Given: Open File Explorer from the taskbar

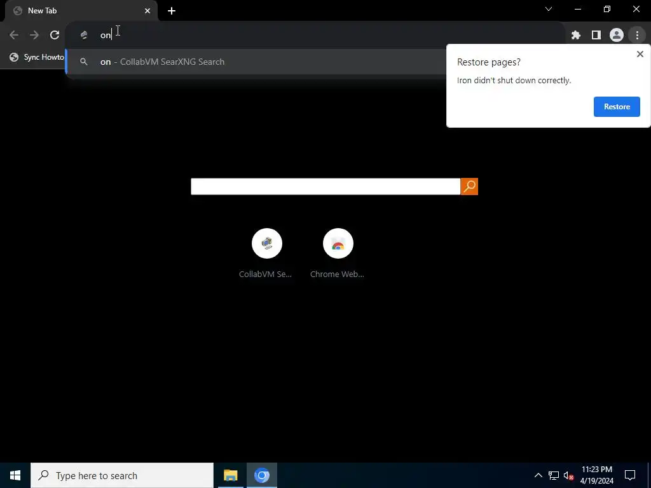Looking at the screenshot, I should pos(230,475).
